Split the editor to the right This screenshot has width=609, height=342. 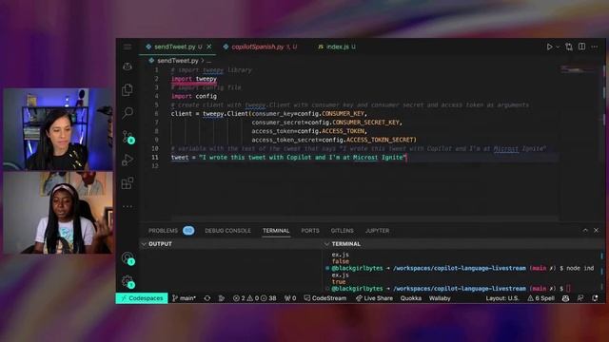coord(581,47)
